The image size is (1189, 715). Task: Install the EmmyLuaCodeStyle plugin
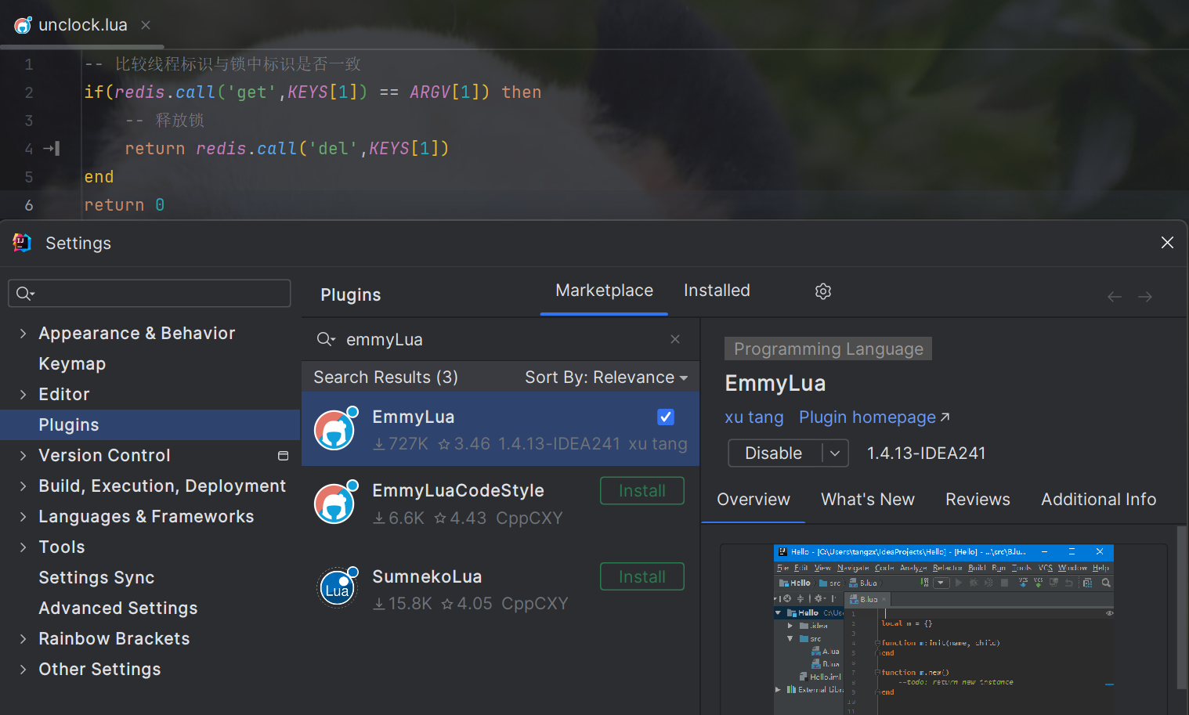(642, 491)
